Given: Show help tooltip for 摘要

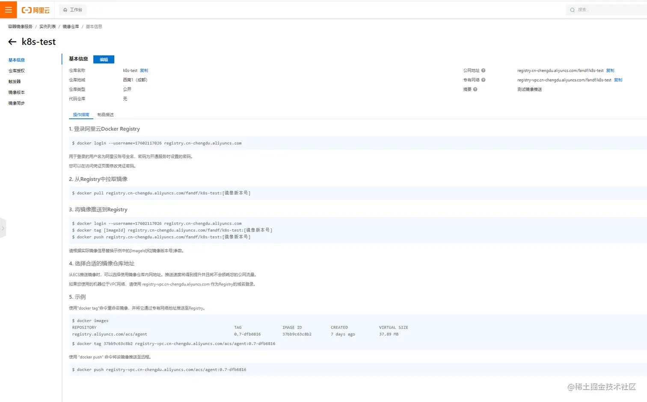Looking at the screenshot, I should point(475,89).
